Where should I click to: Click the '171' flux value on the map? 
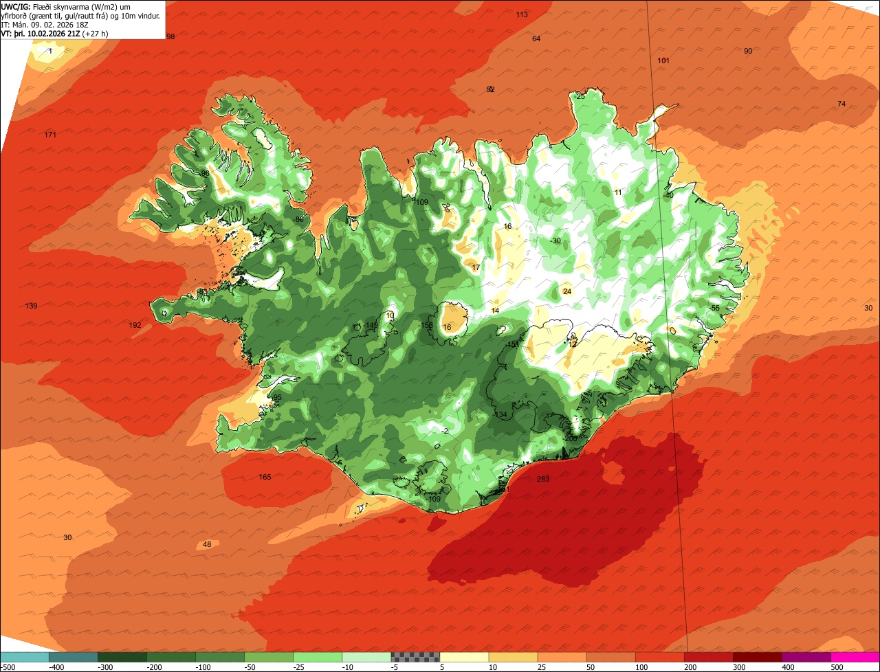click(x=50, y=135)
